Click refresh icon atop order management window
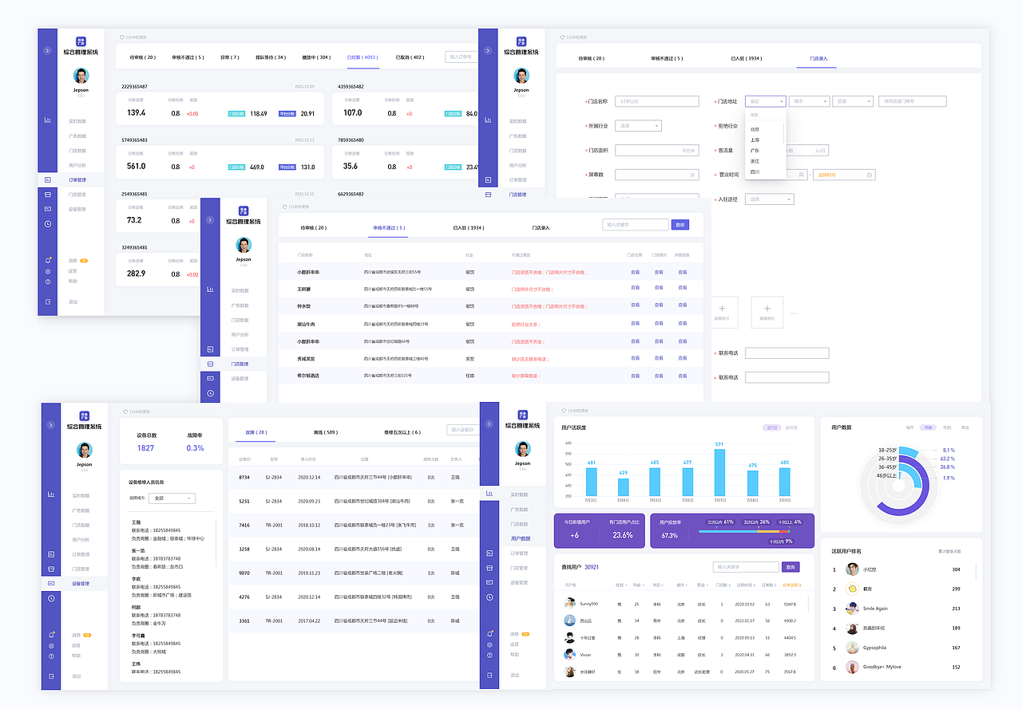Viewport: 1022px width, 709px height. point(121,37)
